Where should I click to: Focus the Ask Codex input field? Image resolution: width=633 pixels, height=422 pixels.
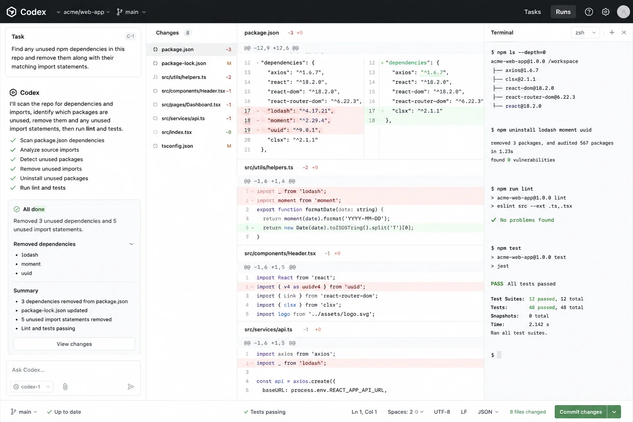coord(73,370)
